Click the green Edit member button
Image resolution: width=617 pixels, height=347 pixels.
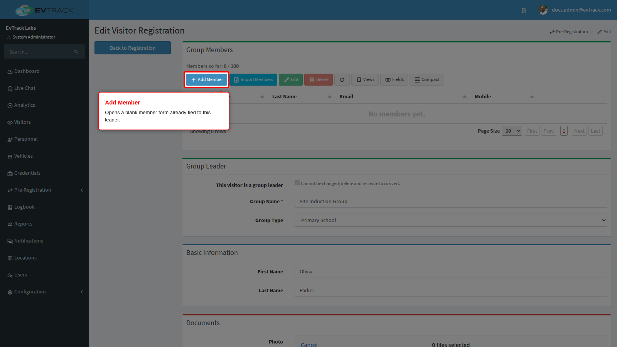click(x=291, y=80)
